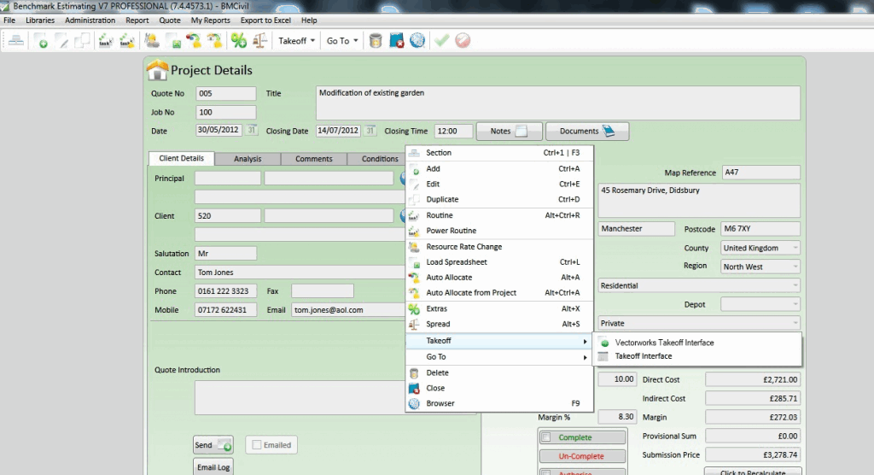This screenshot has height=475, width=874.
Task: Click the Contact field showing Tom Jones
Action: pos(300,273)
